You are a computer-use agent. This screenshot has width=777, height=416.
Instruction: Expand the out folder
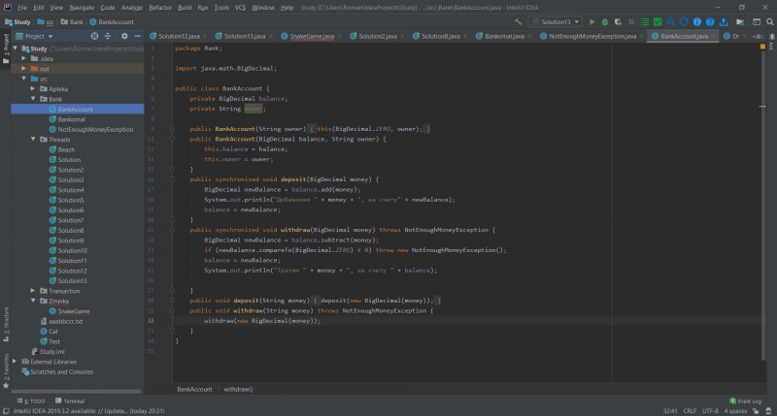point(23,69)
